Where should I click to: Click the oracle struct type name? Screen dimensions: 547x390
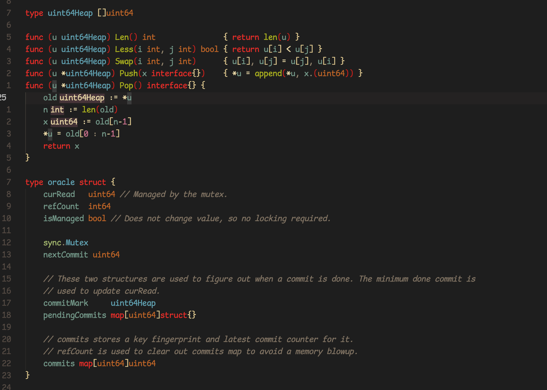click(x=61, y=182)
